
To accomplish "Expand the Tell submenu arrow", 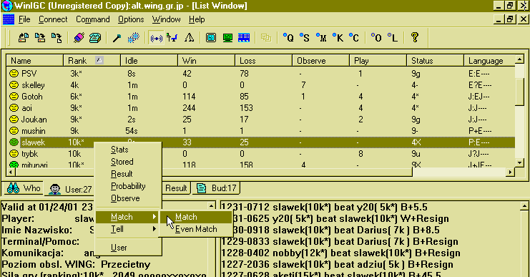I will tap(154, 229).
